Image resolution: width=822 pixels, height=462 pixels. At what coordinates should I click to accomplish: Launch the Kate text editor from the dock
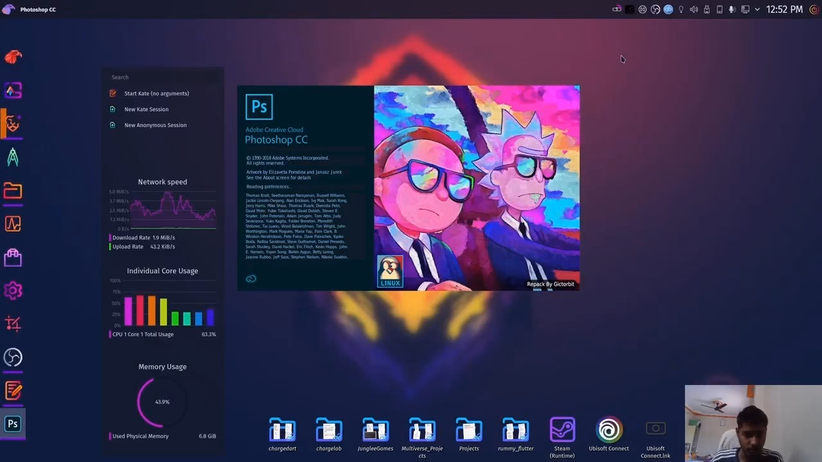coord(13,391)
